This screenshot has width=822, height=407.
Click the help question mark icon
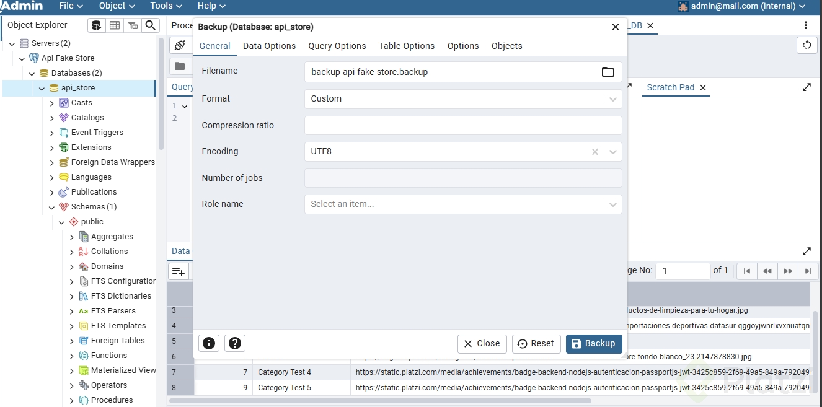[235, 343]
